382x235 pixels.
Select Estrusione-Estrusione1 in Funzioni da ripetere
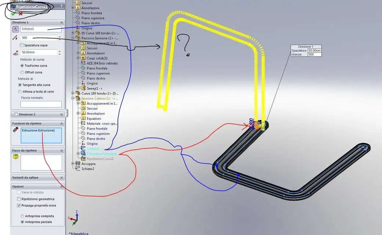pos(39,130)
